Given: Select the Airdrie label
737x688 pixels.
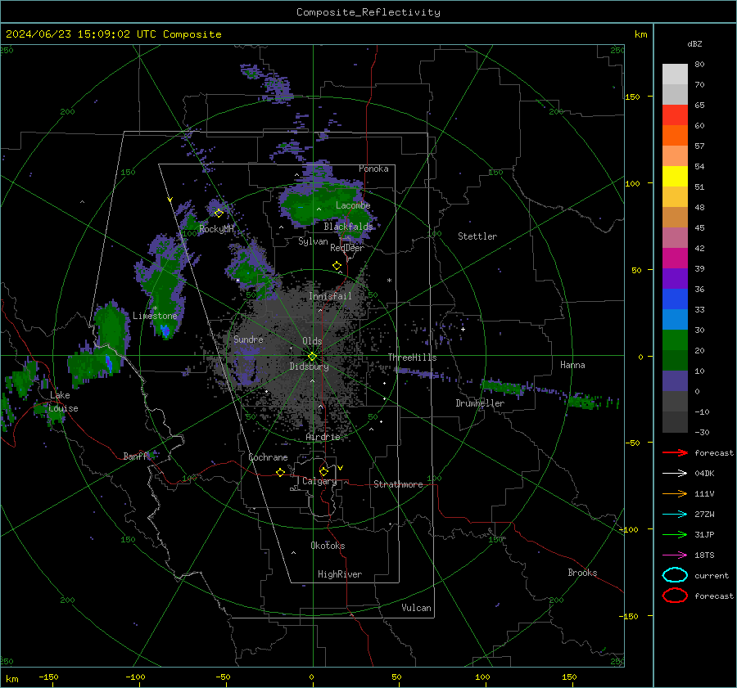Looking at the screenshot, I should pyautogui.click(x=323, y=437).
